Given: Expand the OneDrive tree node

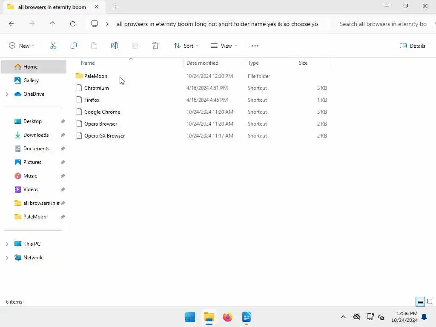Looking at the screenshot, I should click(7, 94).
